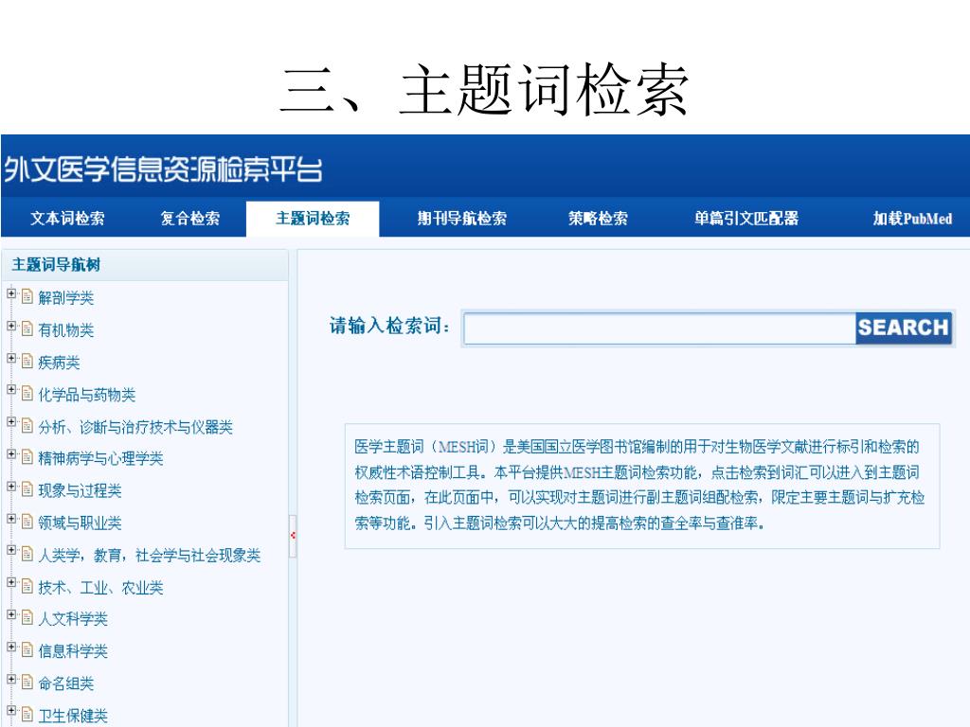Collapse the sidebar with the red arrow handle

point(293,536)
